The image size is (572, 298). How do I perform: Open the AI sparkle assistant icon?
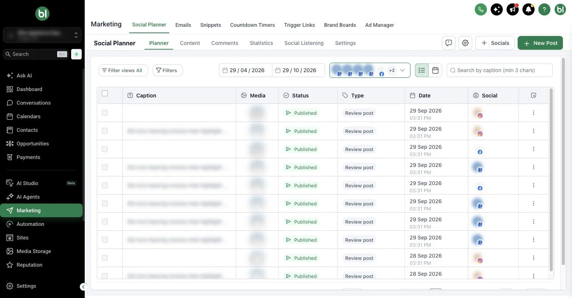tap(497, 9)
